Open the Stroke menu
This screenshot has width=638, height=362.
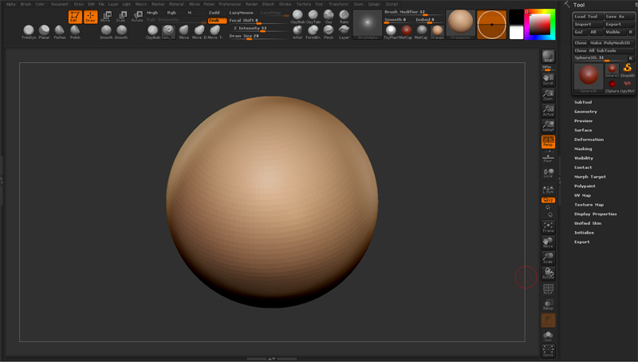tap(285, 4)
